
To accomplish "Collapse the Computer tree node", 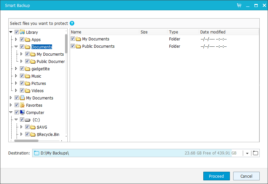I will 11,112.
